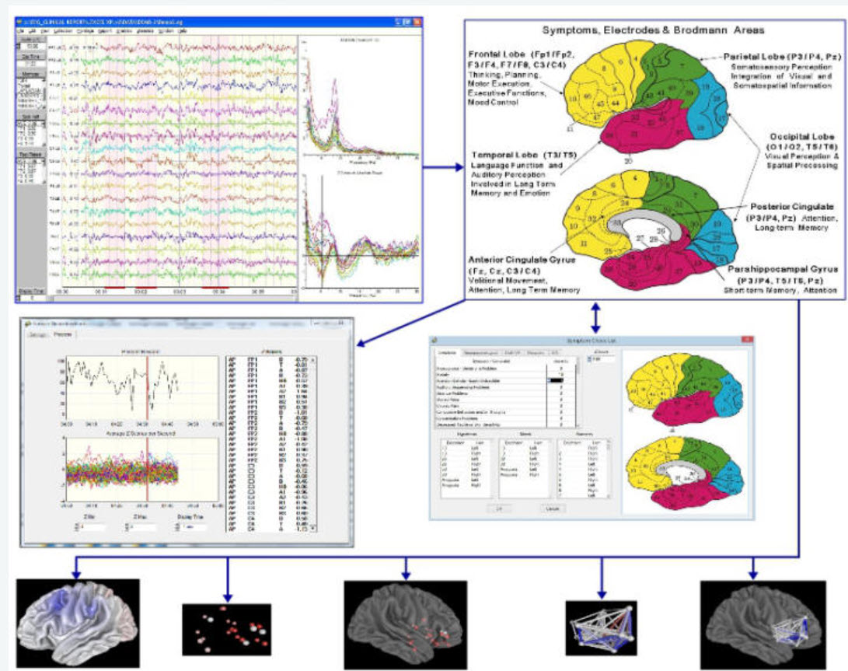The height and width of the screenshot is (671, 848).
Task: Click the 3D wireframe network thumbnail
Action: tap(601, 627)
